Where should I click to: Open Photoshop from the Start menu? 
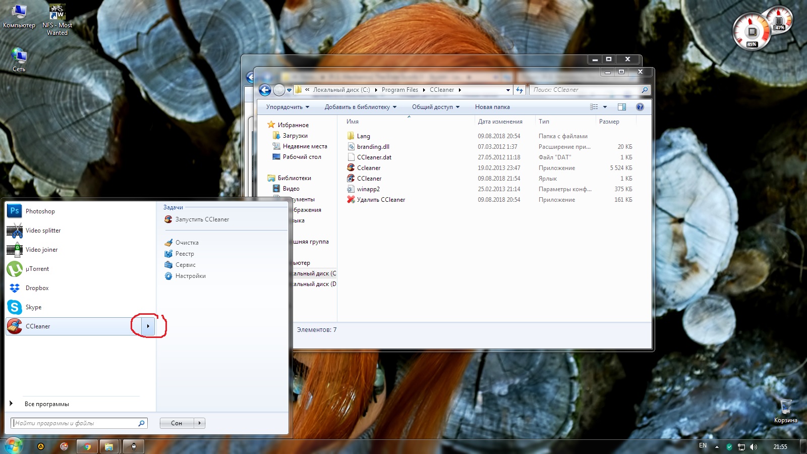pyautogui.click(x=40, y=211)
